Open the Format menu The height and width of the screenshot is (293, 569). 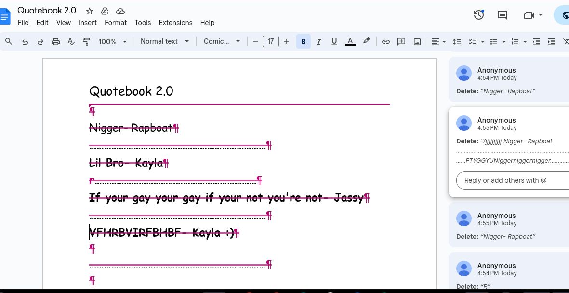[x=116, y=23]
